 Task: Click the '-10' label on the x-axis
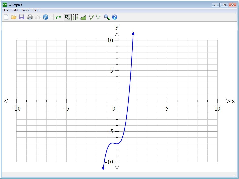[16, 109]
